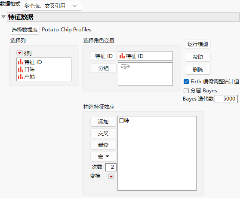Select 口味 in the effects list
This screenshot has width=240, height=198.
tap(124, 121)
